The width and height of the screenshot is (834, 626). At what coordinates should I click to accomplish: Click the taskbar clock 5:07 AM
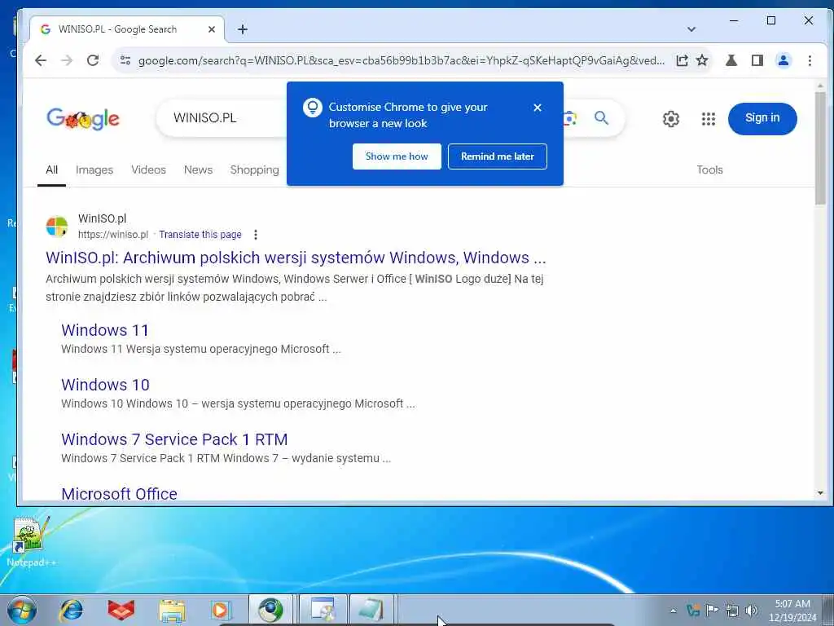point(792,611)
